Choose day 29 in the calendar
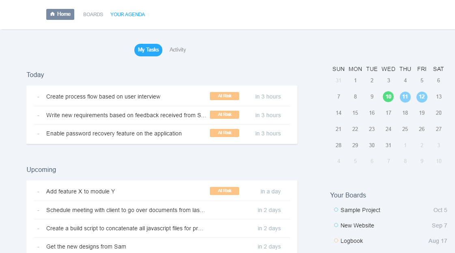Viewport: 455px width, 253px height. pyautogui.click(x=355, y=145)
